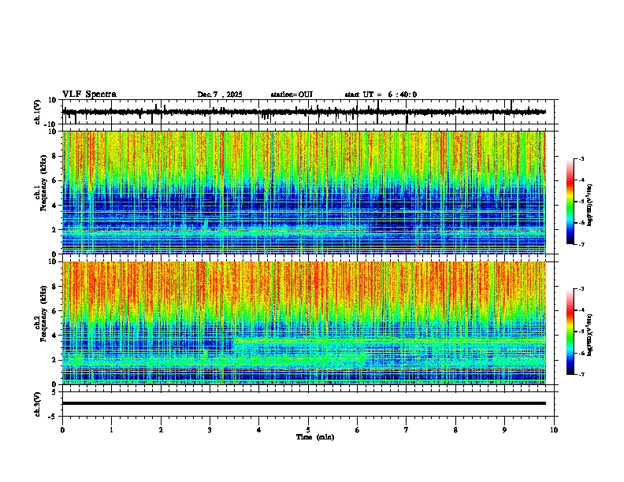This screenshot has width=624, height=482.
Task: Click the "Time (min)" axis label
Action: (x=315, y=437)
